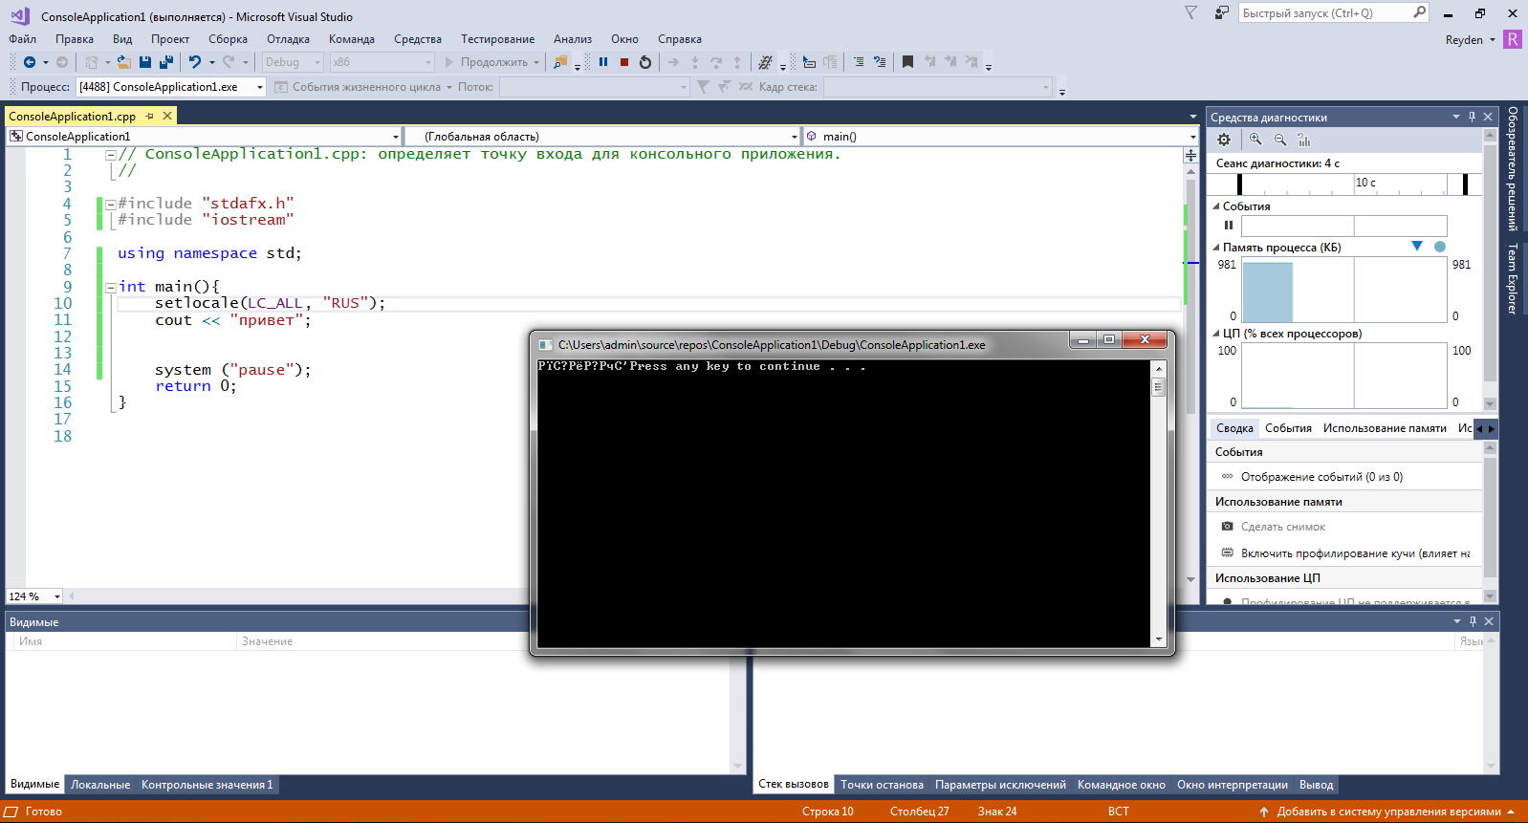The image size is (1528, 823).
Task: Auto-hide the Средства диагностики panel
Action: point(1472,117)
